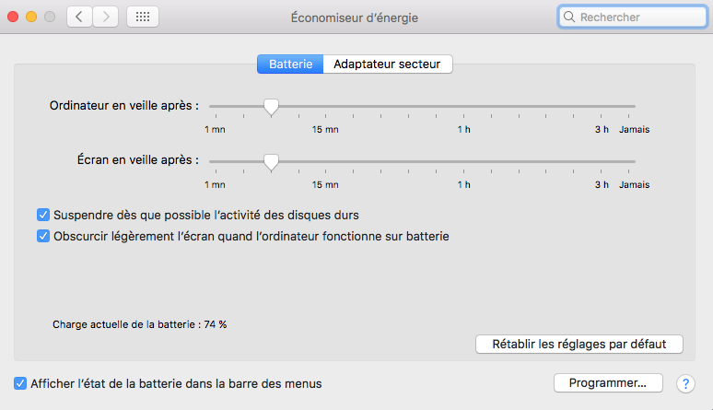Toggle Obscurcir légèrement l'écran sur batterie
This screenshot has height=410, width=713.
tap(43, 236)
